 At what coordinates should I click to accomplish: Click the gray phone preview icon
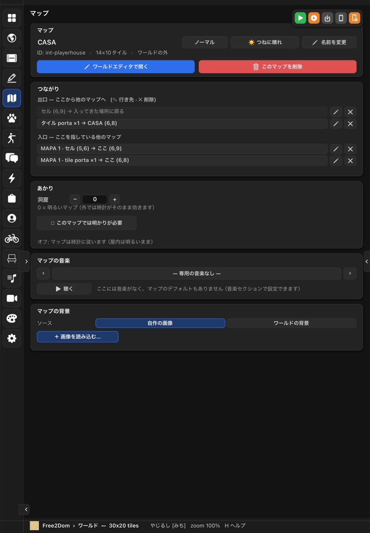(341, 18)
